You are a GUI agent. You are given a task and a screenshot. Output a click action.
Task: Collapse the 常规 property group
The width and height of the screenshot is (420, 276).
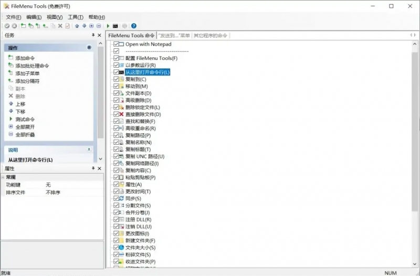click(x=3, y=177)
